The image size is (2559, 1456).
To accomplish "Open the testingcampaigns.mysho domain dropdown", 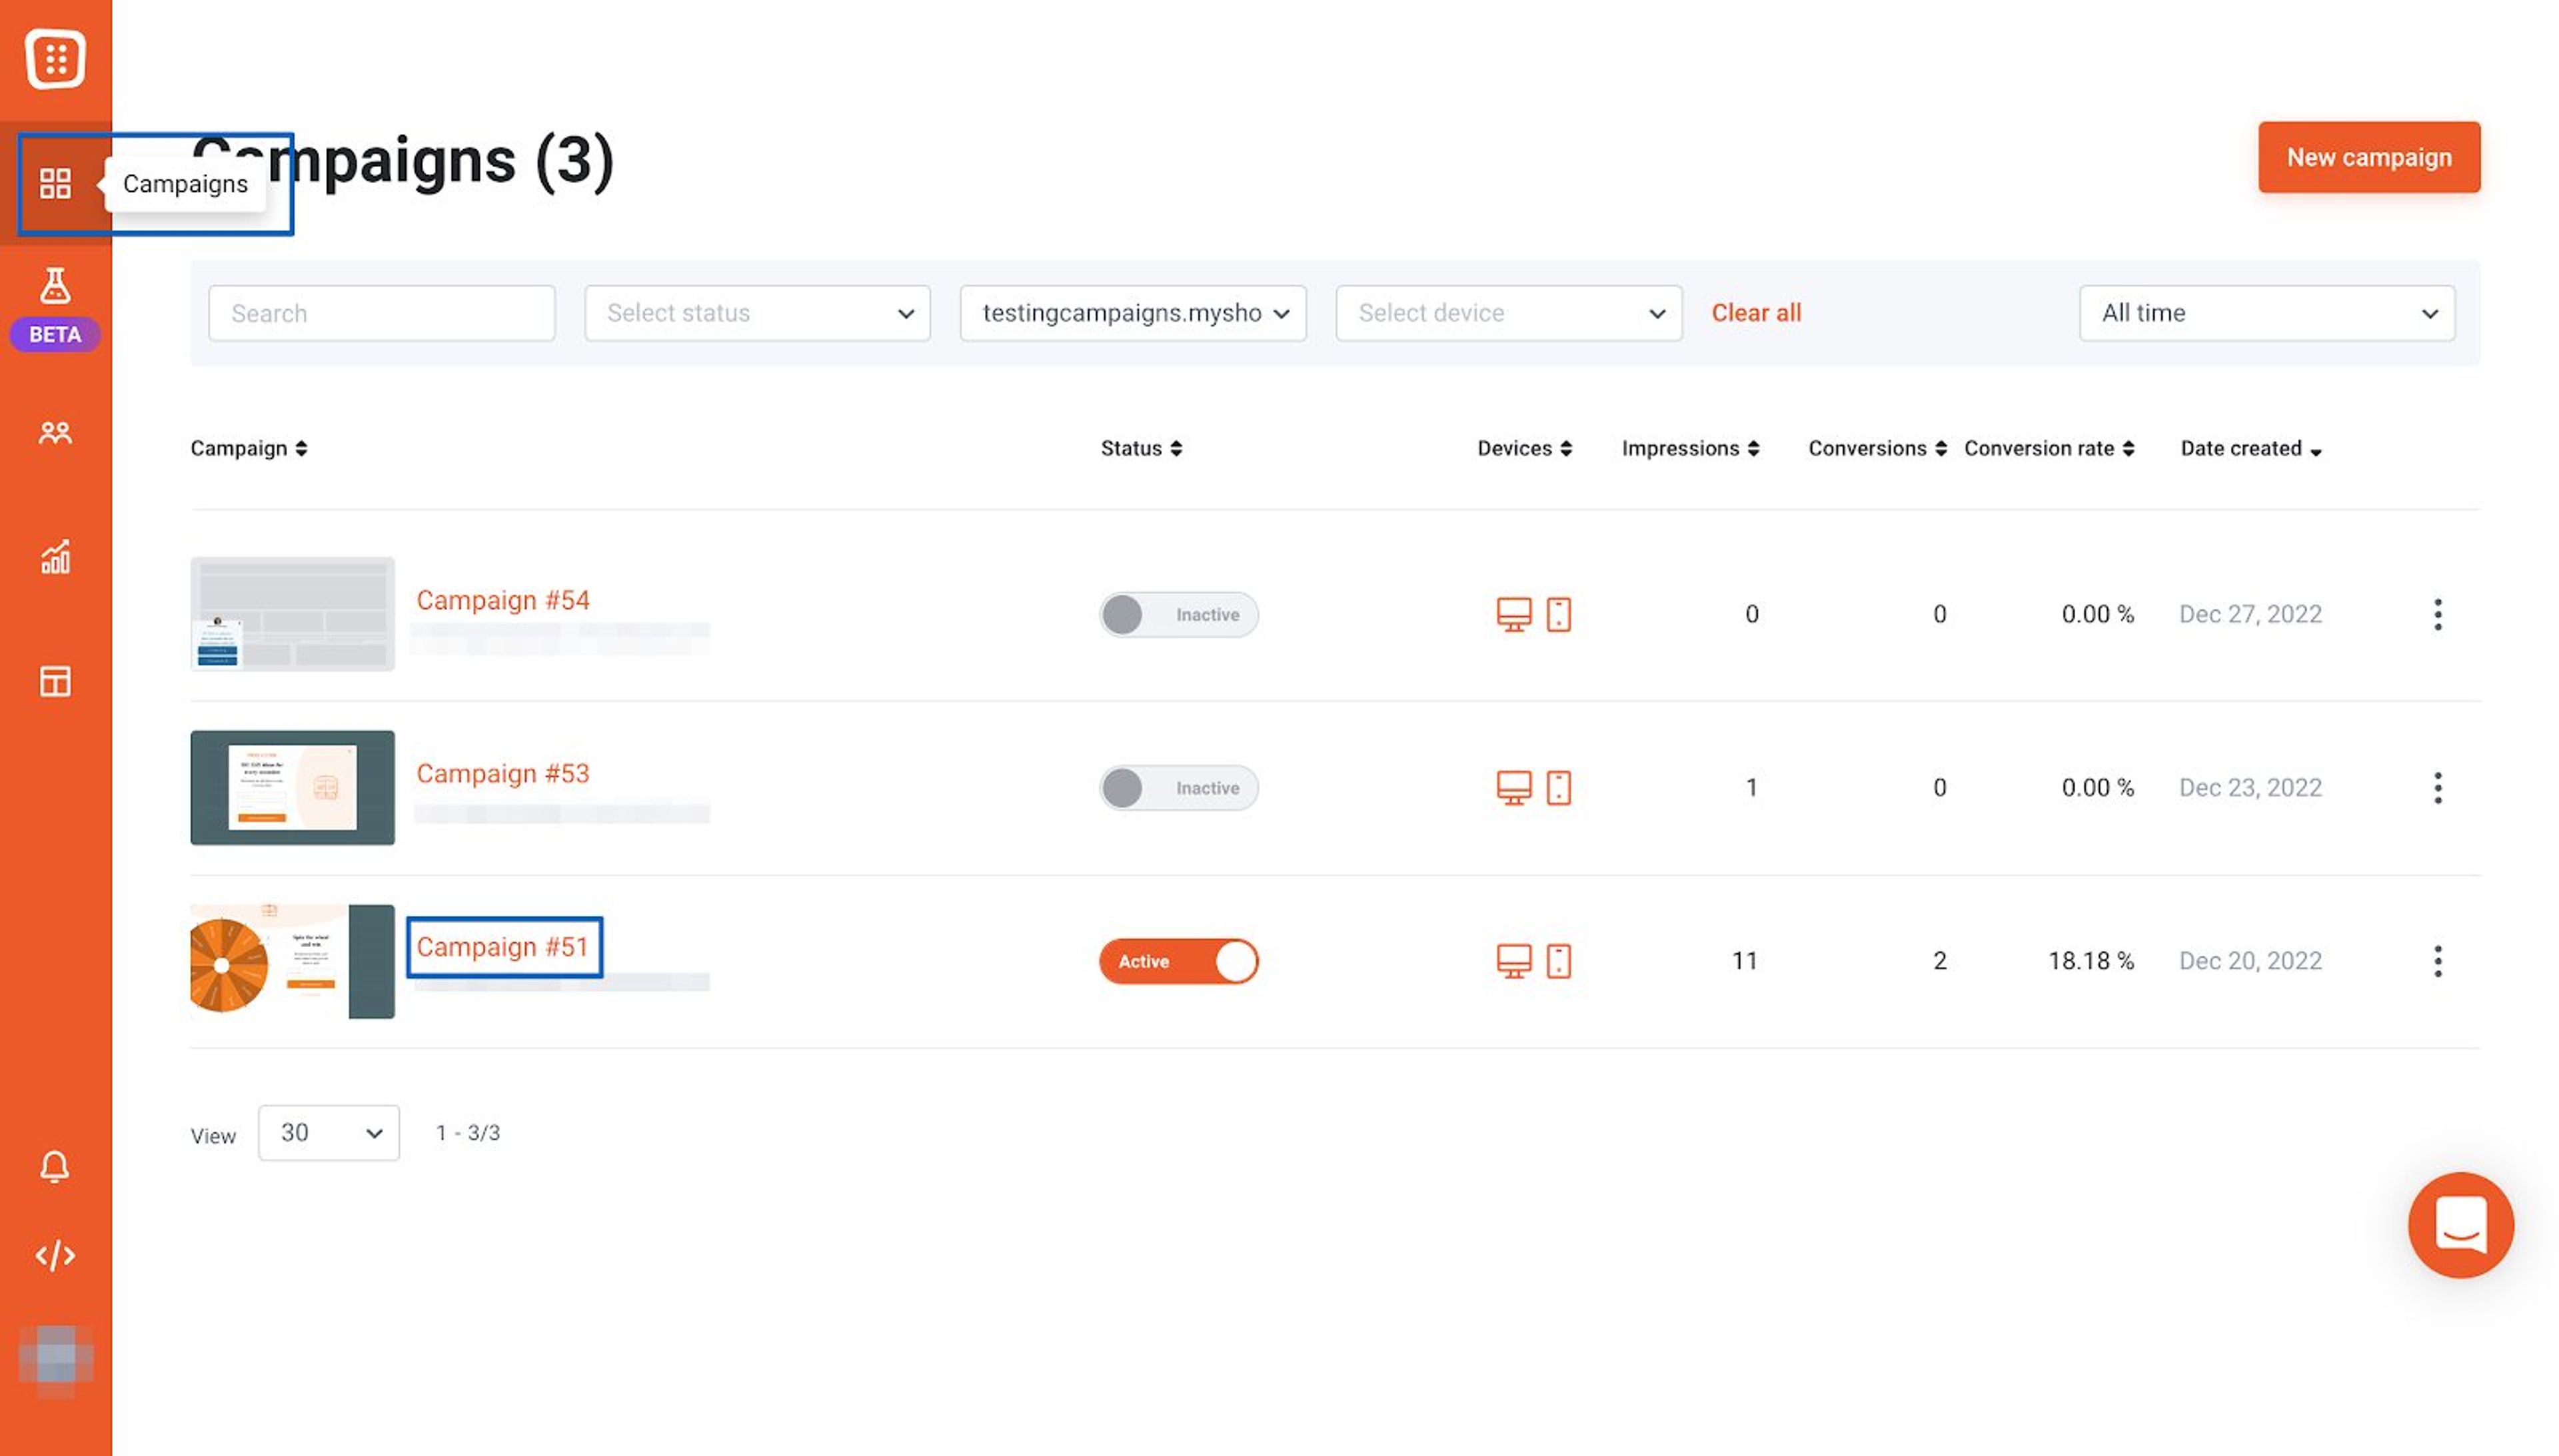I will click(1132, 313).
